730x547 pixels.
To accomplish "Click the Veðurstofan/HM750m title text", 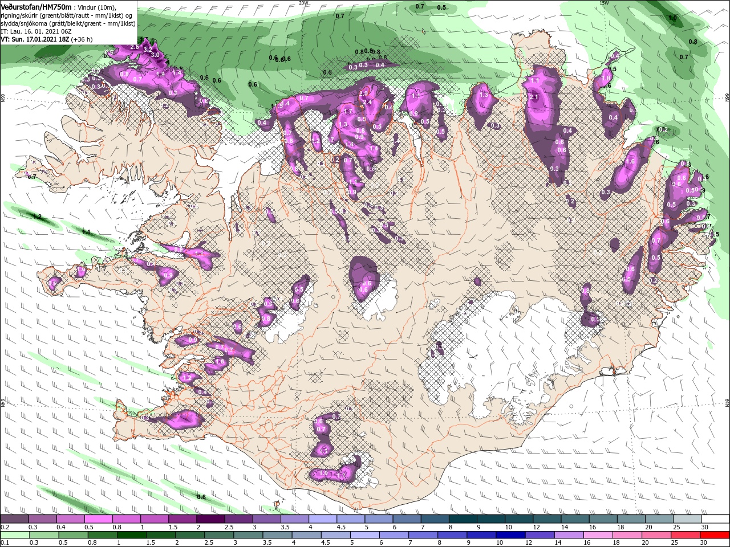I will [x=36, y=6].
